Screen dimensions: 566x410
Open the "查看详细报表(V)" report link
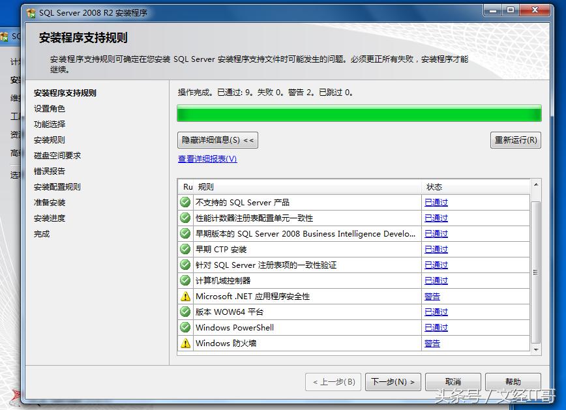(204, 159)
